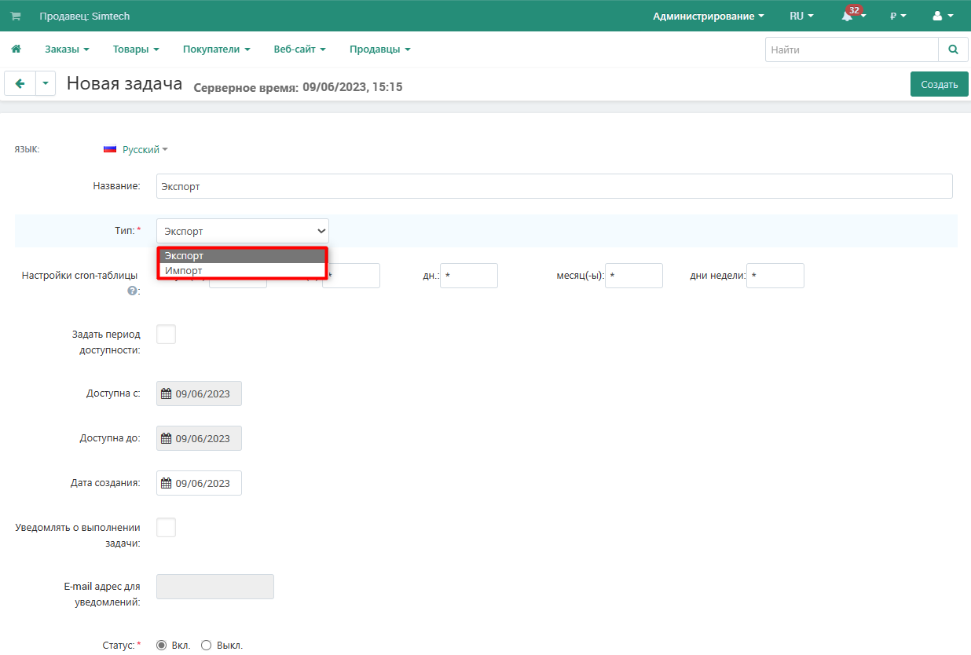Screen dimensions: 971x655
Task: Click the search magnifier button
Action: point(953,49)
